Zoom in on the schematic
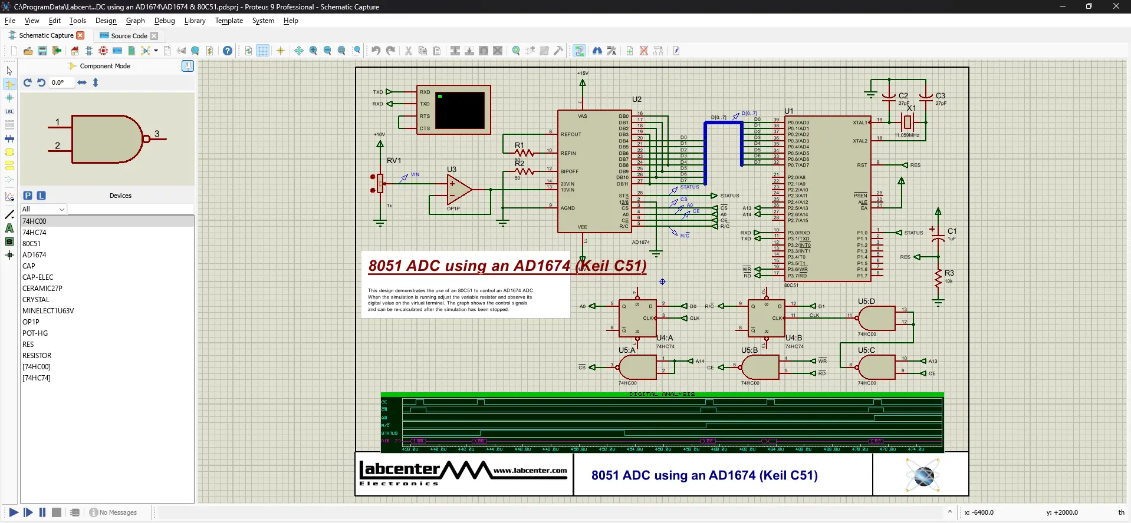 point(313,51)
